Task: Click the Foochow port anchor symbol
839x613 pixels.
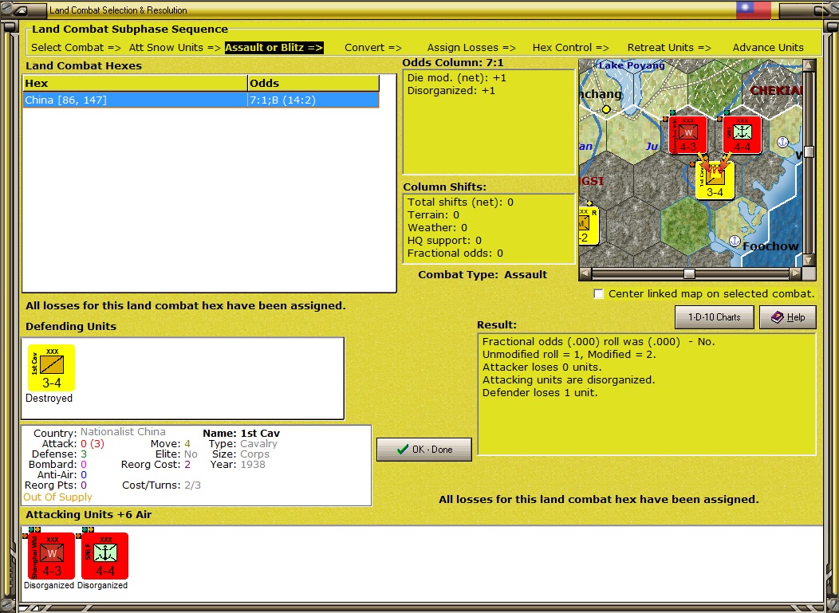Action: click(735, 241)
